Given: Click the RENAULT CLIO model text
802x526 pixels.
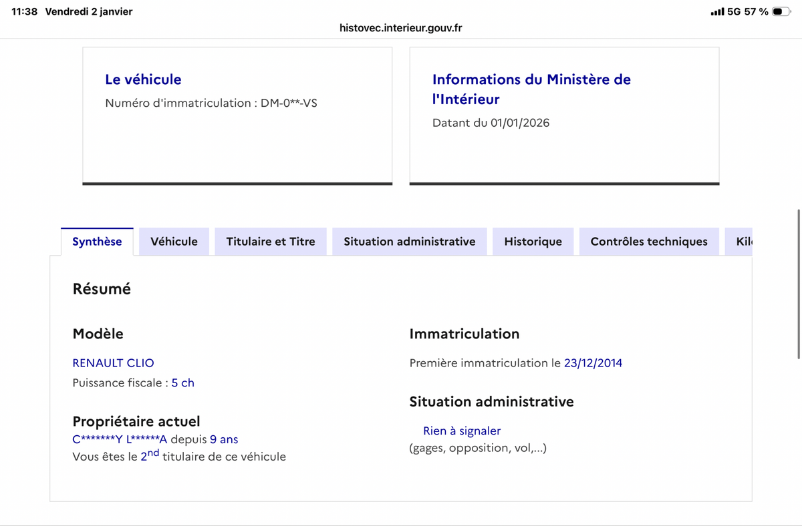Looking at the screenshot, I should tap(113, 363).
